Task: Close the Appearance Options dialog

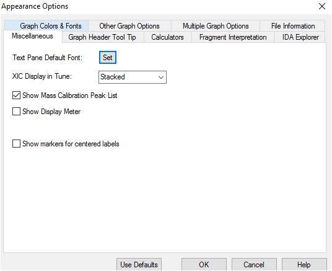Action: click(x=322, y=6)
